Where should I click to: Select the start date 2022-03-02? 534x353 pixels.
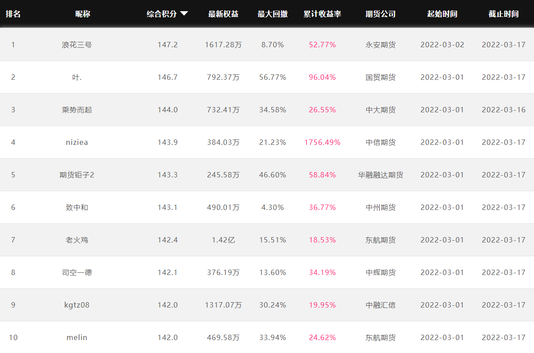tap(442, 45)
